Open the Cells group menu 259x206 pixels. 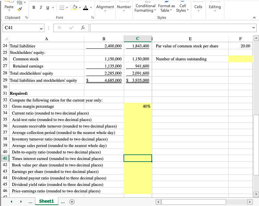click(x=198, y=8)
